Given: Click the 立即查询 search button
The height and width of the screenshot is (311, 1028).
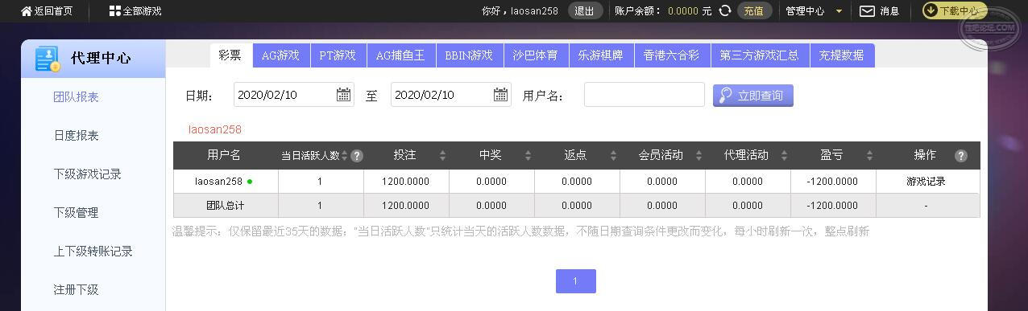Looking at the screenshot, I should point(753,96).
